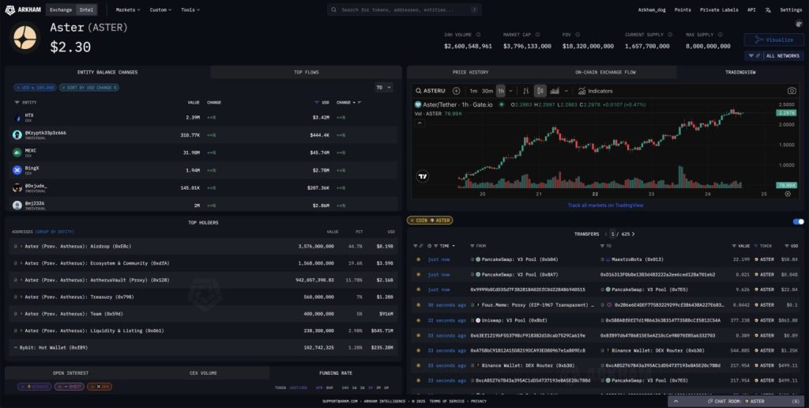Switch to the Price History tab
This screenshot has width=809, height=408.
470,72
